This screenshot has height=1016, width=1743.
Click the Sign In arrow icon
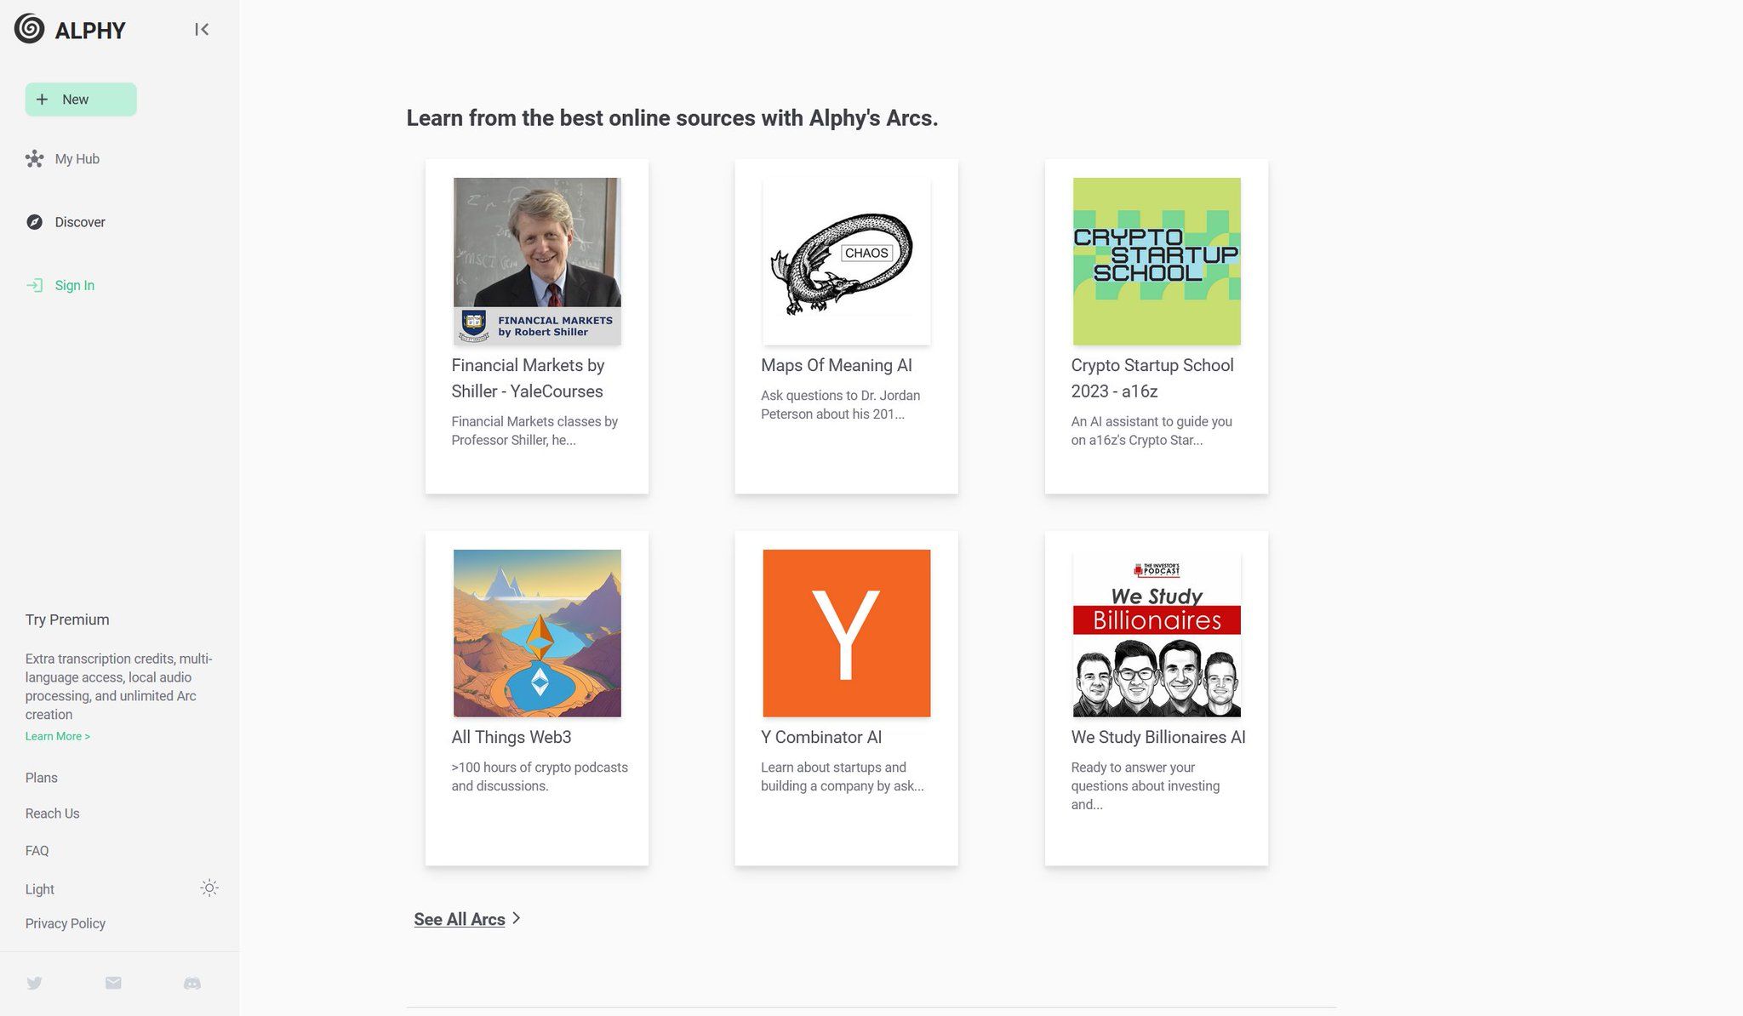point(36,285)
